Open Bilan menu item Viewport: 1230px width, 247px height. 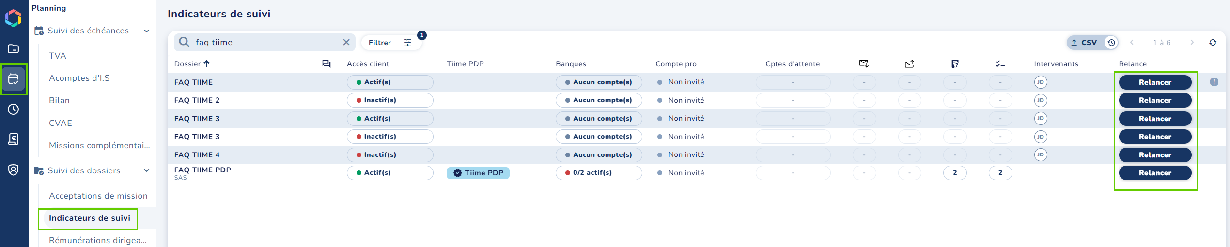click(59, 100)
